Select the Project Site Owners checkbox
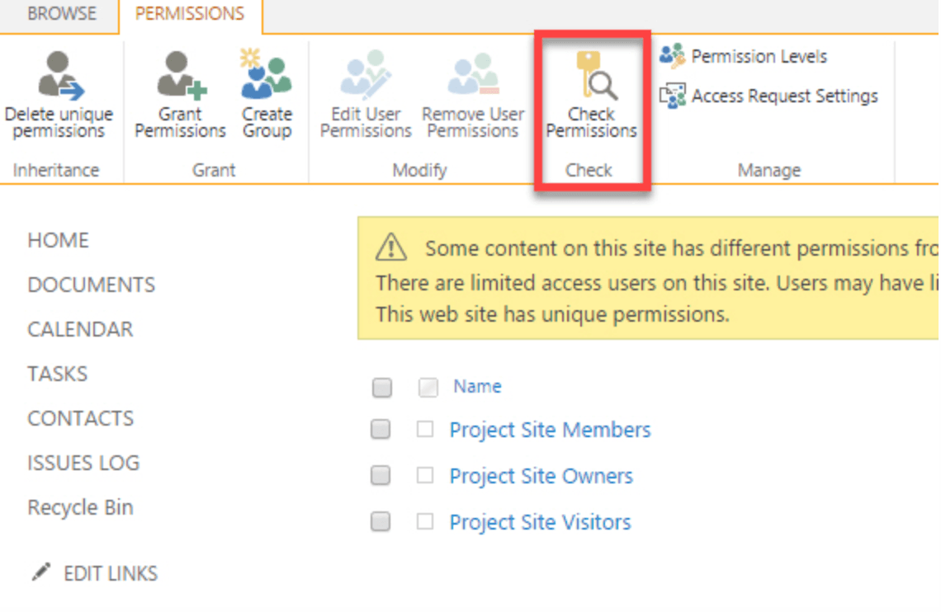The width and height of the screenshot is (941, 612). (425, 475)
